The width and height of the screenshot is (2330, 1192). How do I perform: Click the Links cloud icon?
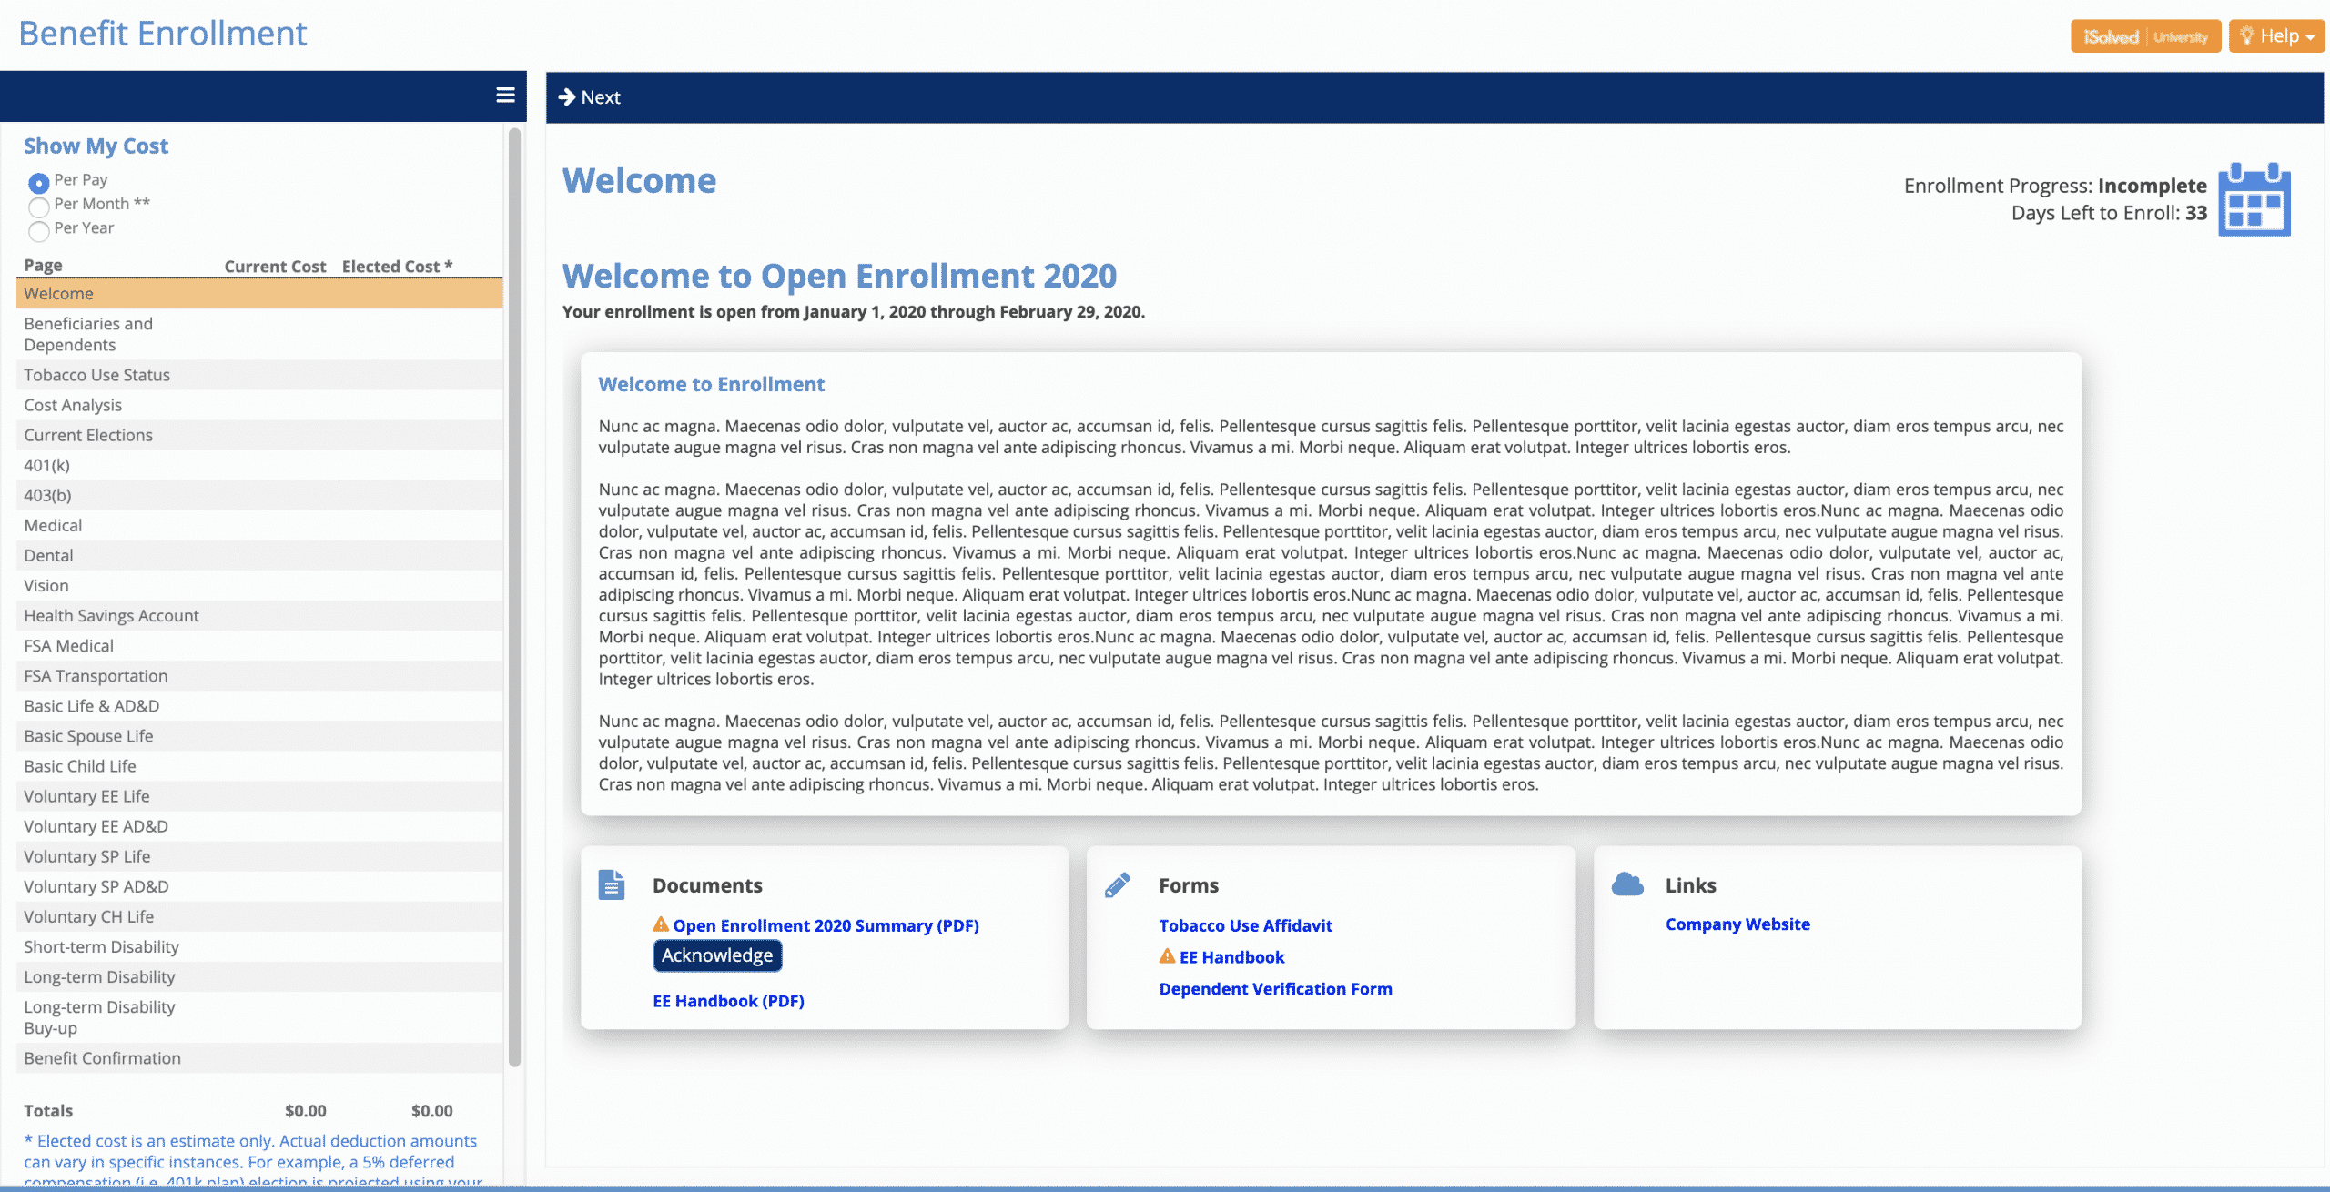pos(1627,884)
